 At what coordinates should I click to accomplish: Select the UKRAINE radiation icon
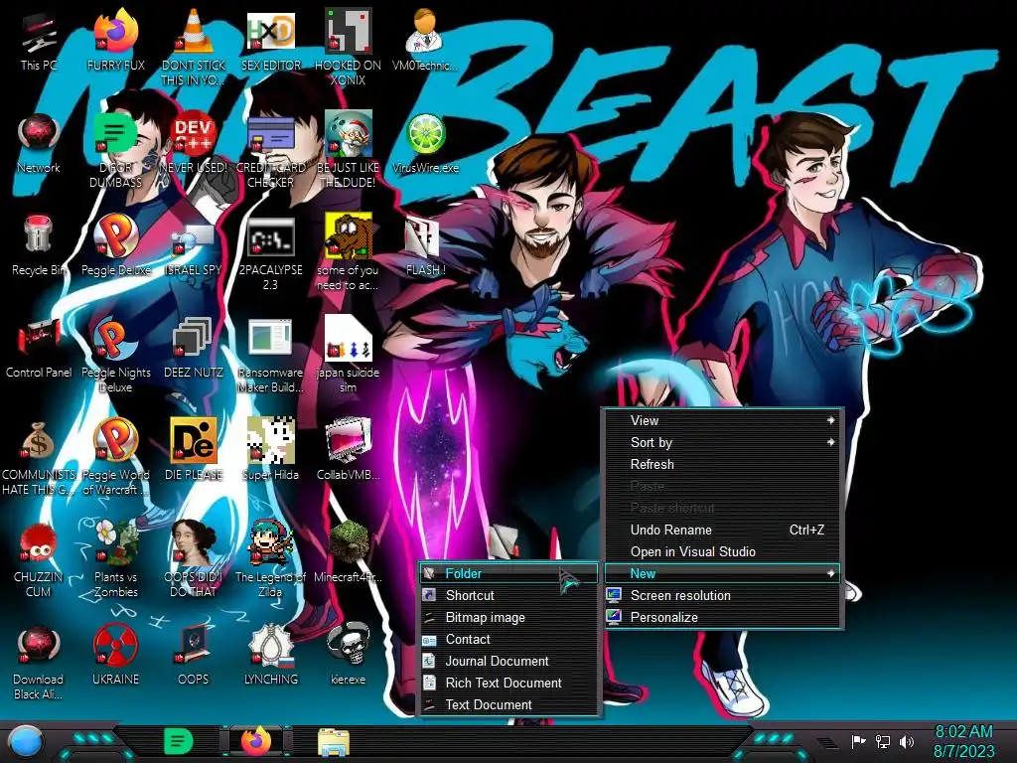tap(115, 654)
